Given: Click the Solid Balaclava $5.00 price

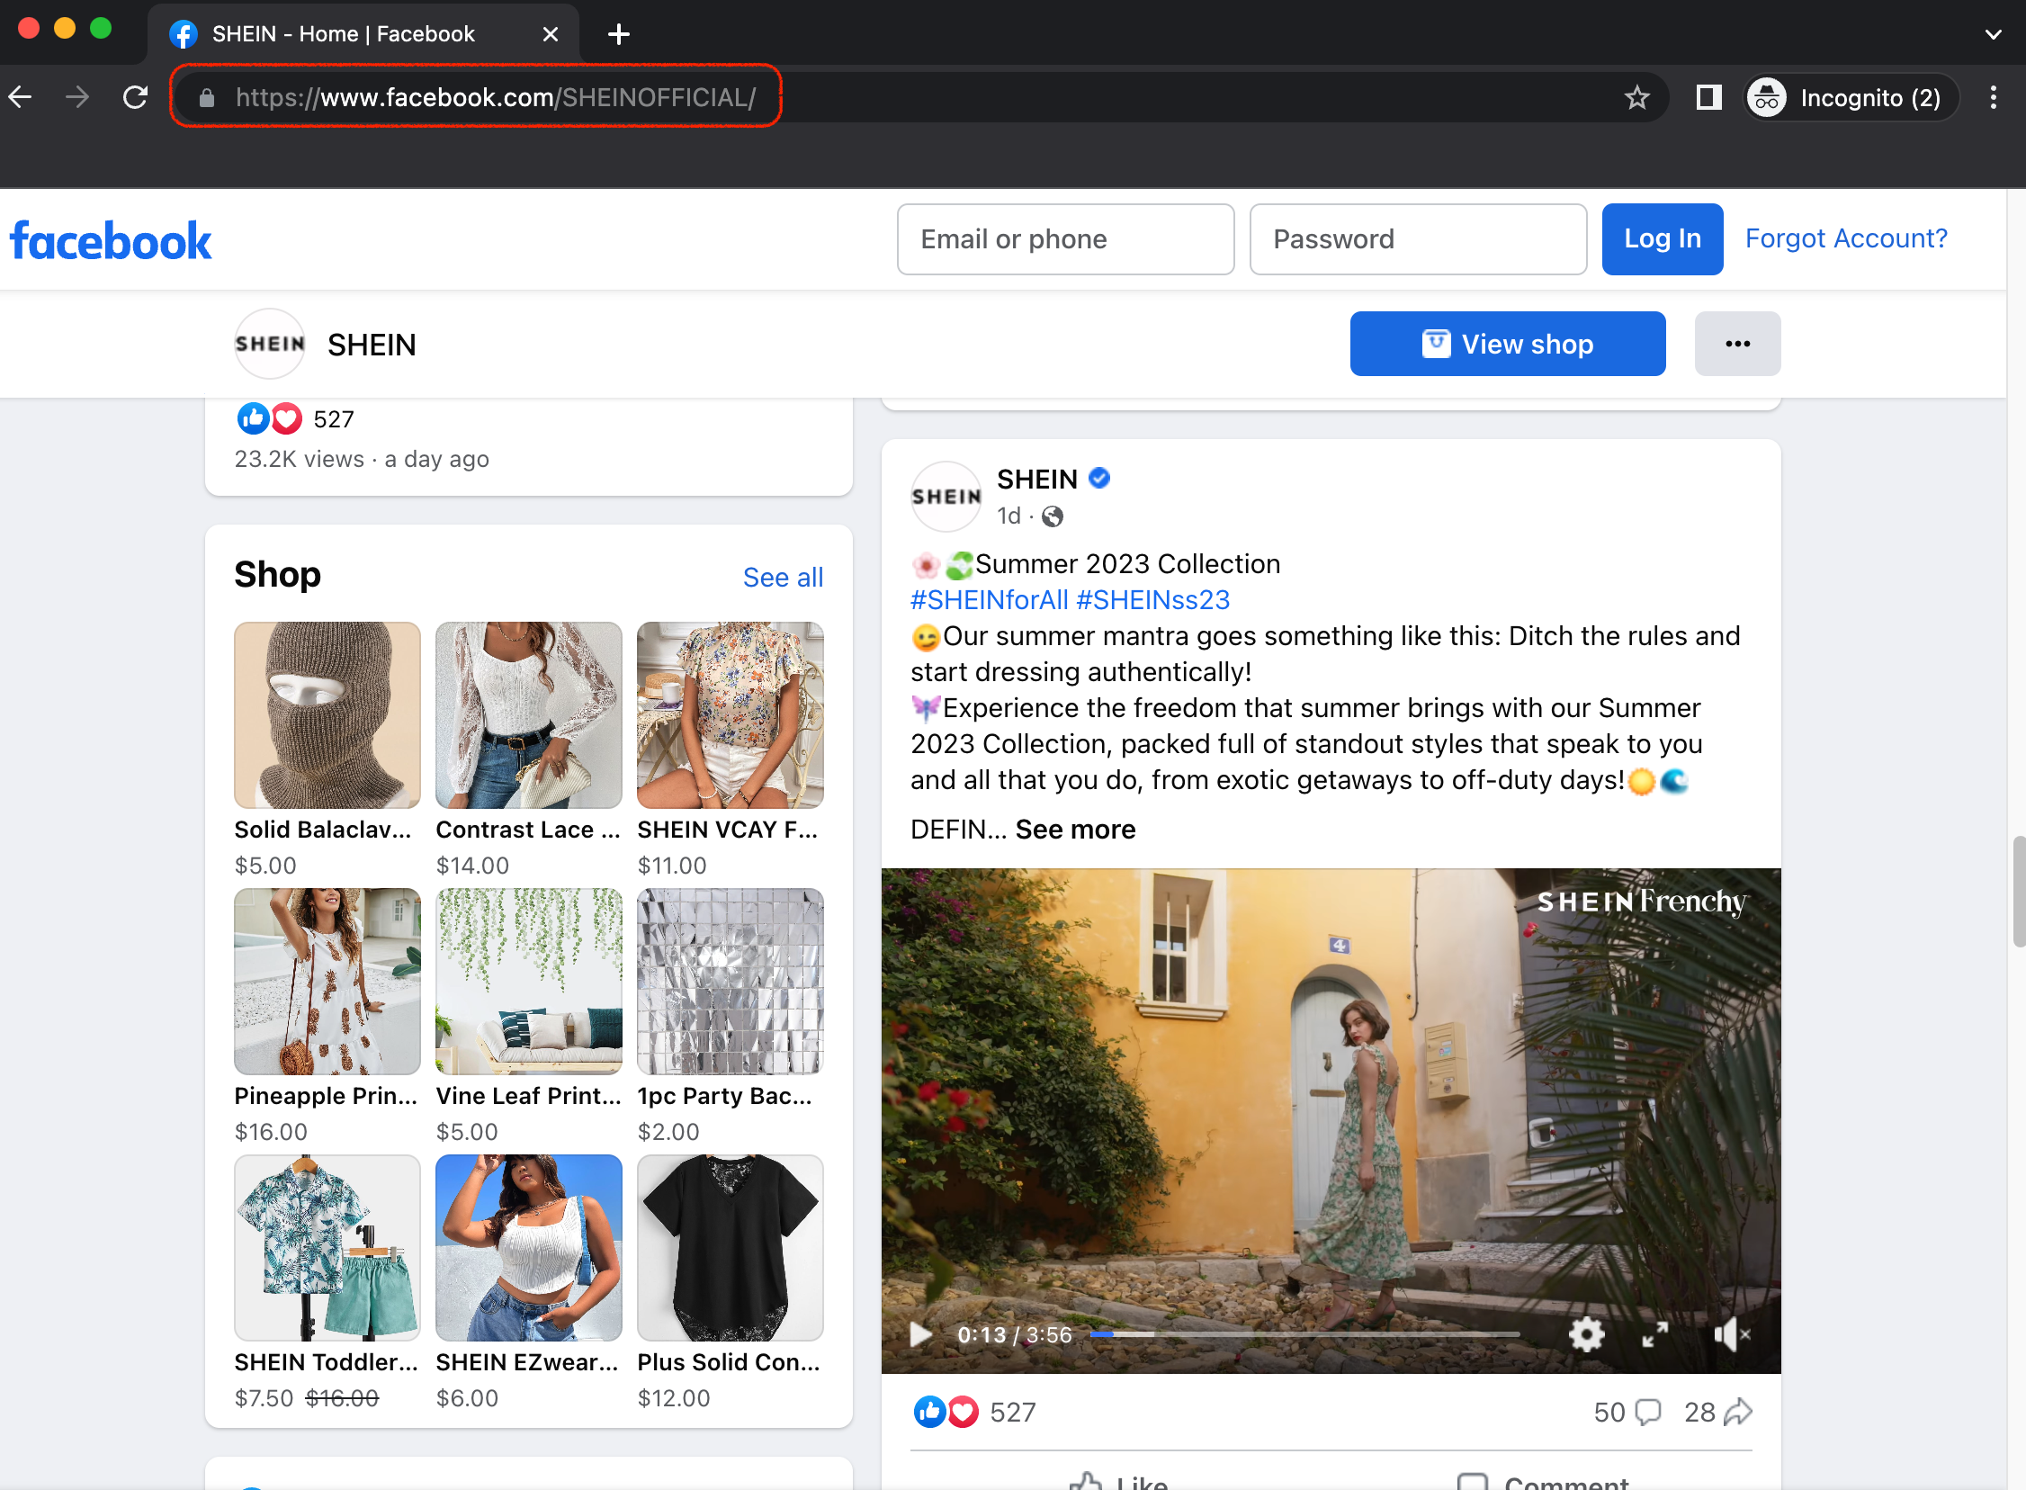Looking at the screenshot, I should [265, 865].
